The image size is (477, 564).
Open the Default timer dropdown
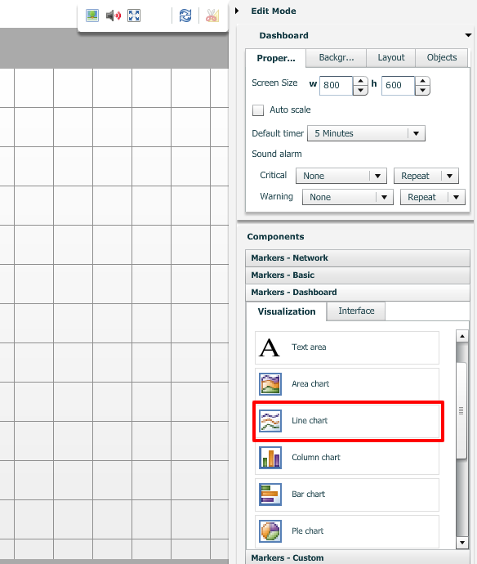click(366, 133)
